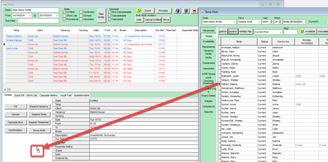Viewport: 328px width, 162px height.
Task: Open the yellow help icon in Shifts window
Action: [x=138, y=11]
